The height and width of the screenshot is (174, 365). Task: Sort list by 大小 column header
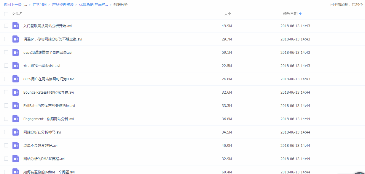pyautogui.click(x=227, y=14)
